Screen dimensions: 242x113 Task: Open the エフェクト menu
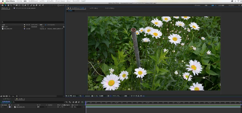[50, 1]
